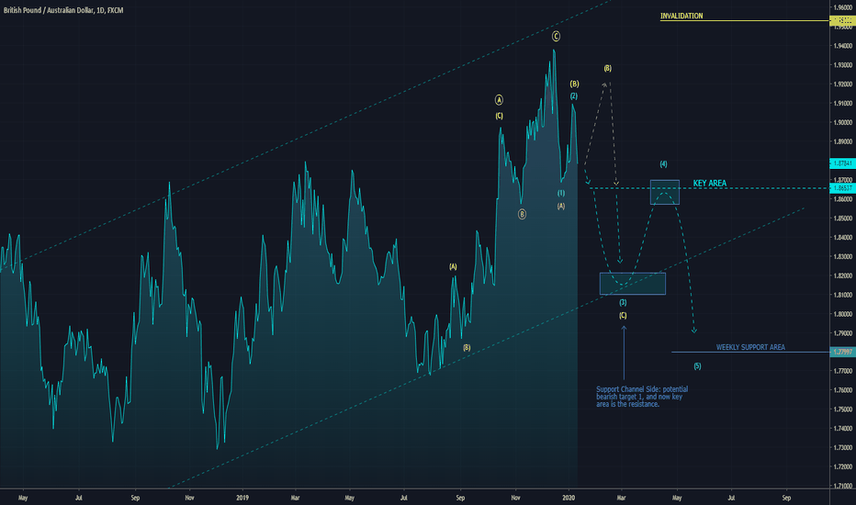Click the blue rectangle above wave (3) label

[632, 283]
